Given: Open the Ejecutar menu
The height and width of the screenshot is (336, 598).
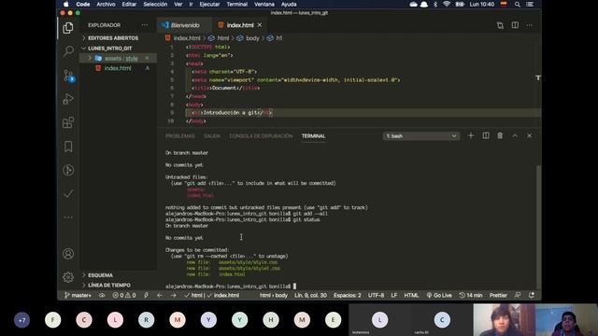Looking at the screenshot, I should 209,4.
